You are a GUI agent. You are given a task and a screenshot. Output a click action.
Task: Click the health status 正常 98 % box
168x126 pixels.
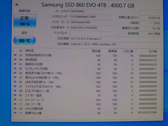click(25, 21)
